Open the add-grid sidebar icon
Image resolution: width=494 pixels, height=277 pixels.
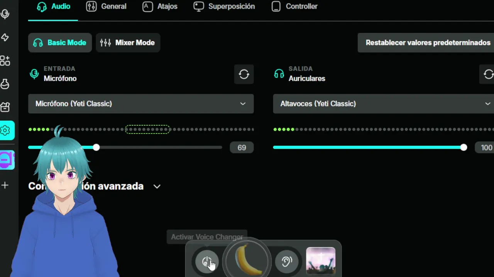tap(5, 60)
